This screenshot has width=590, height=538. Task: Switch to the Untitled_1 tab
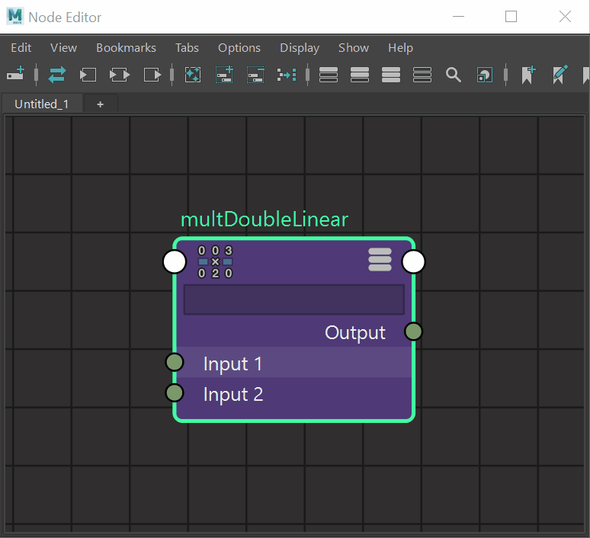41,104
